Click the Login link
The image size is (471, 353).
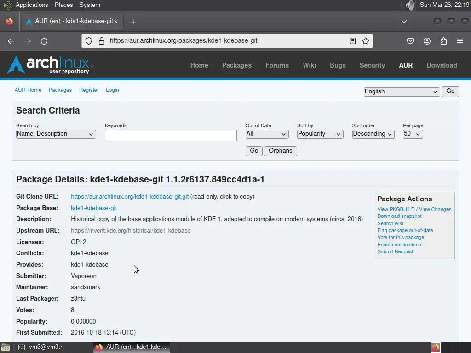[x=112, y=90]
